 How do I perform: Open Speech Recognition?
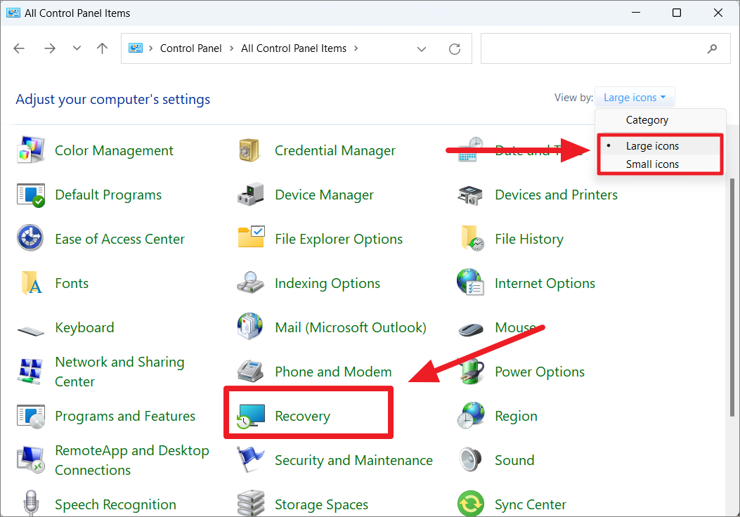pyautogui.click(x=115, y=504)
